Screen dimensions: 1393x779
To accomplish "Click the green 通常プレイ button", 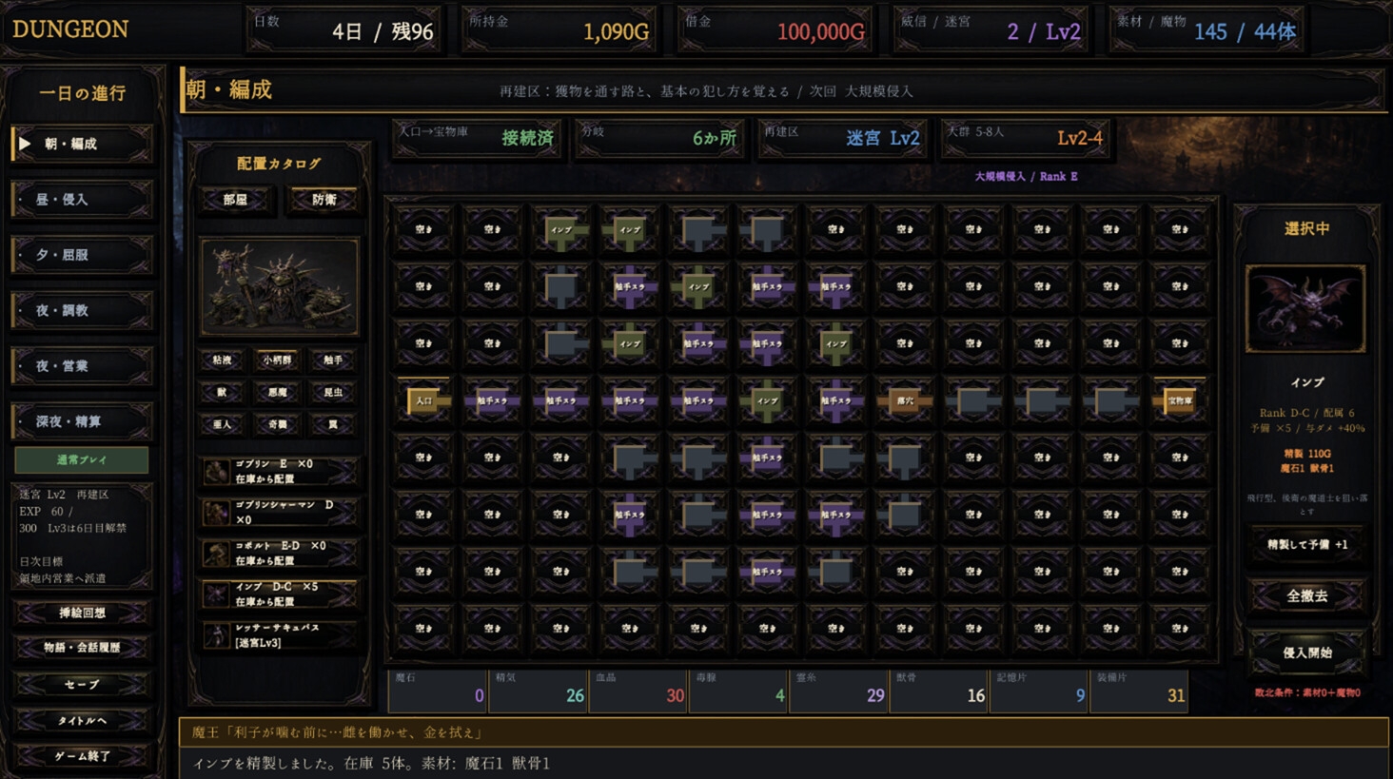I will point(82,459).
